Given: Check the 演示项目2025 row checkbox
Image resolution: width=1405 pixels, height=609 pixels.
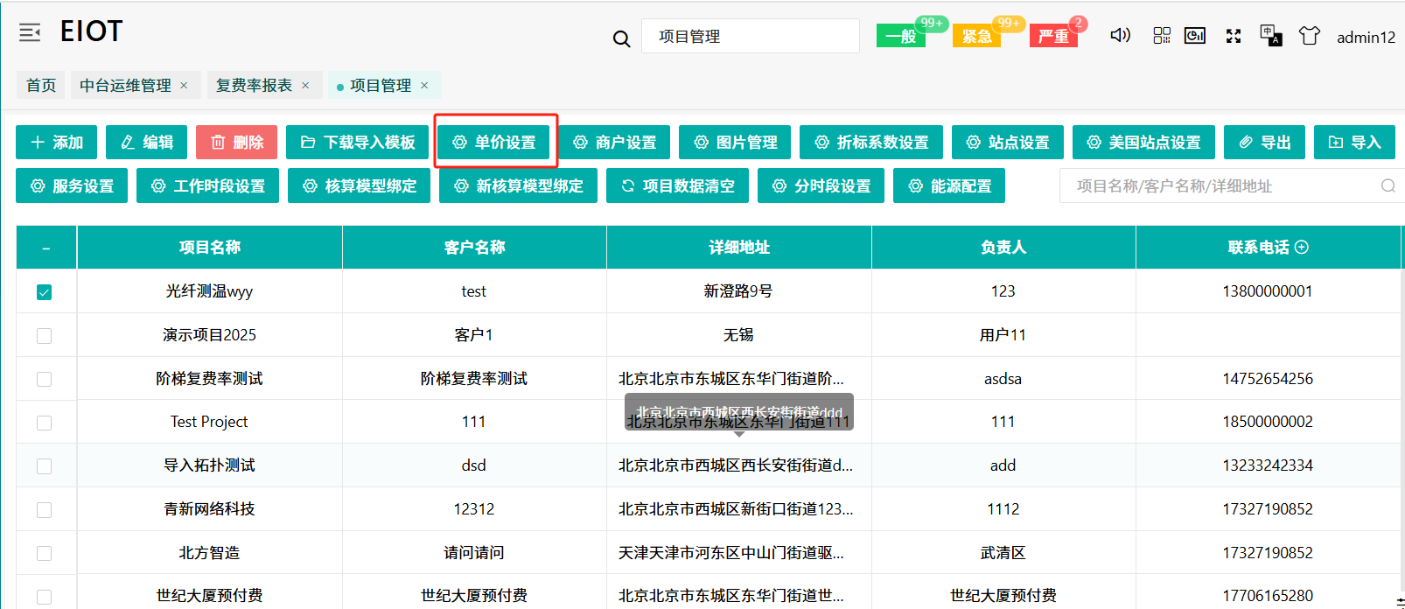Looking at the screenshot, I should click(x=45, y=336).
